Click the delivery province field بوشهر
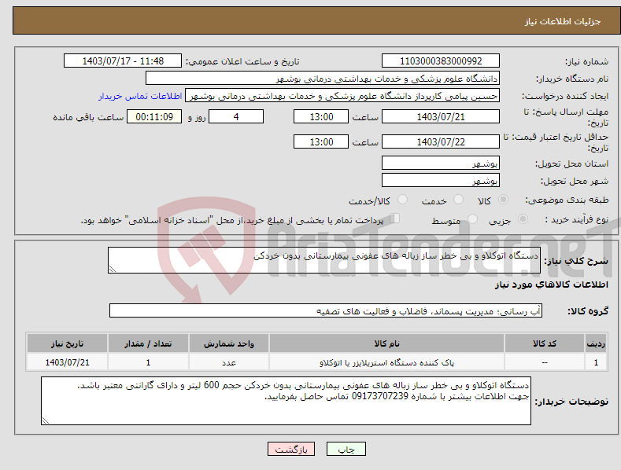The height and width of the screenshot is (470, 621). tap(441, 163)
